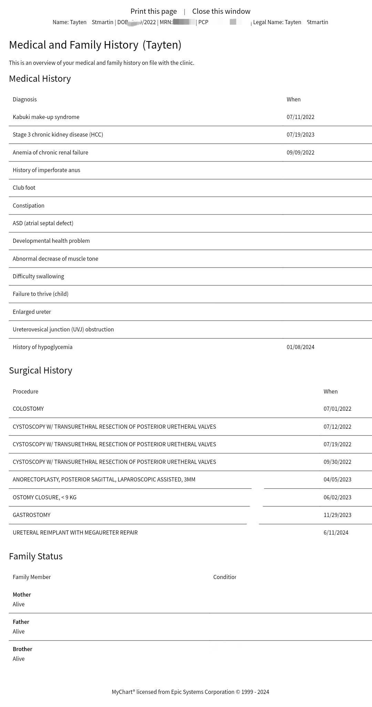Image resolution: width=372 pixels, height=707 pixels.
Task: Select Anemia of chronic renal failure row
Action: click(x=50, y=152)
